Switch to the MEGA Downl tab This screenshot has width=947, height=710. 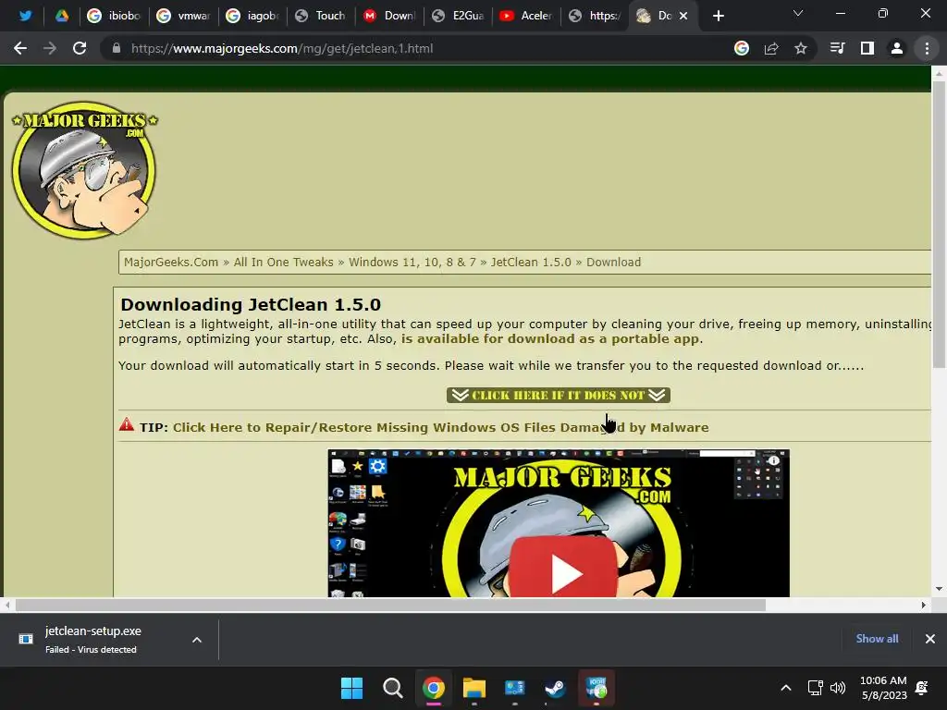point(391,16)
